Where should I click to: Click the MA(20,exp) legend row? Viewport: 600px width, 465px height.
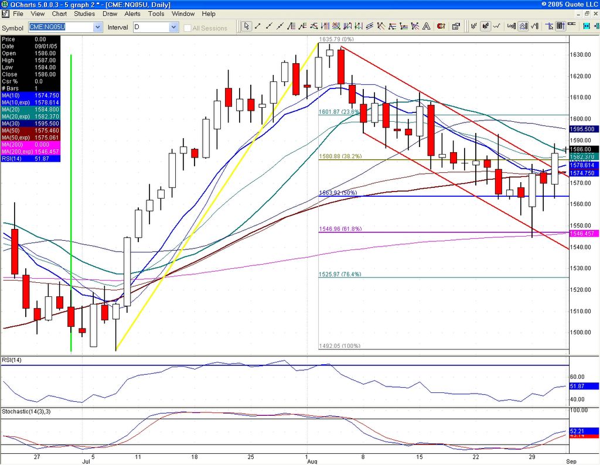(x=30, y=116)
